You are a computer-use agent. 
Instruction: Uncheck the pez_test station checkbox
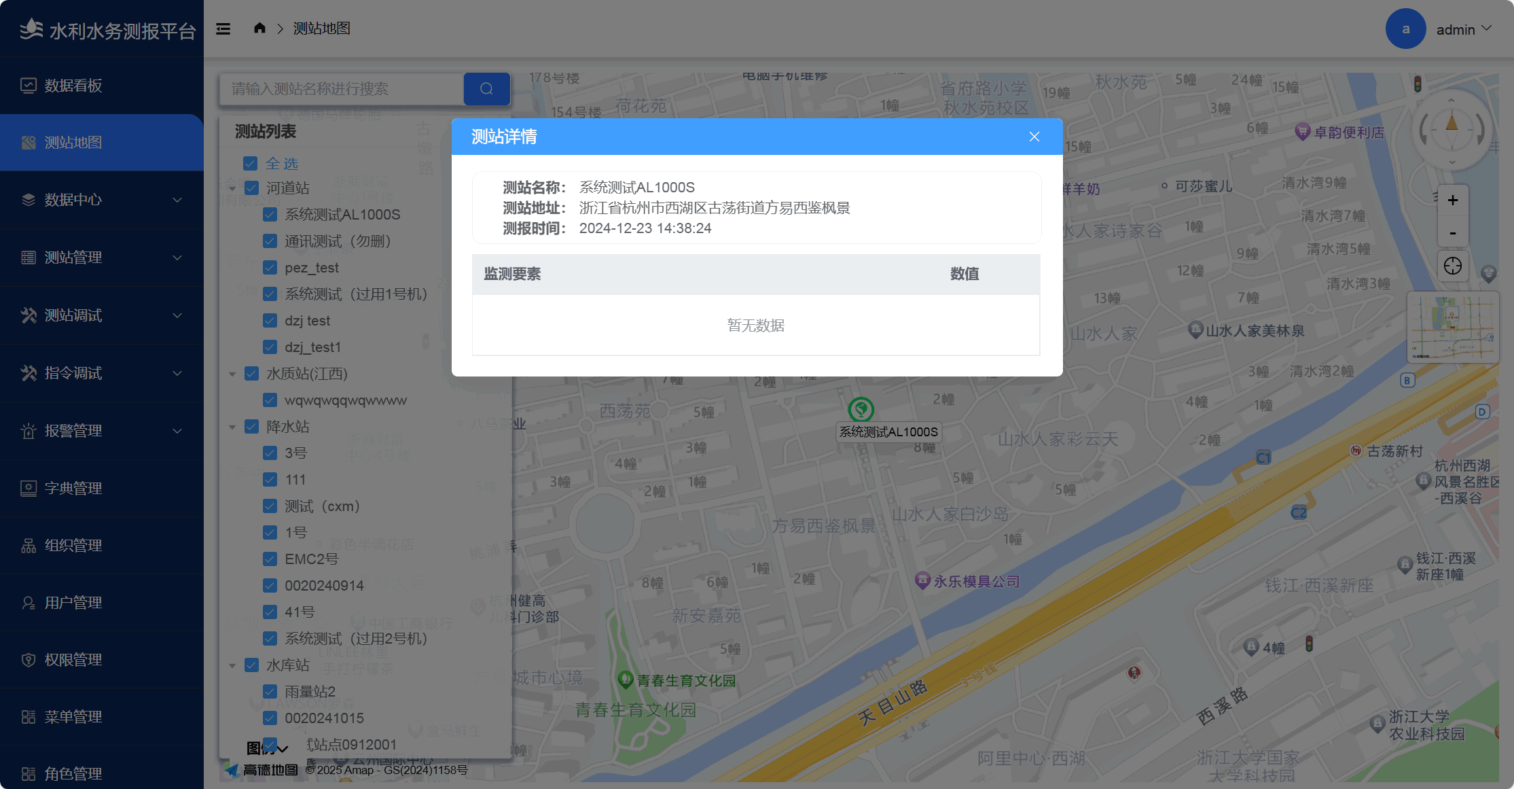point(270,268)
